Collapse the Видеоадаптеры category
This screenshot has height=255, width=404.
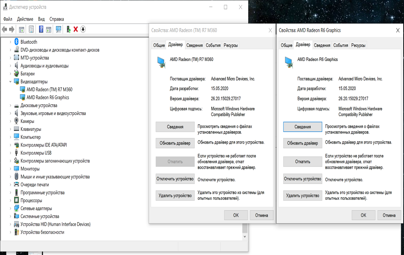pos(10,81)
